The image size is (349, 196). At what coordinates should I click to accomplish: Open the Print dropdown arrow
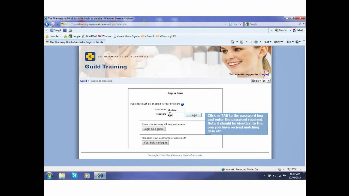pos(260,42)
